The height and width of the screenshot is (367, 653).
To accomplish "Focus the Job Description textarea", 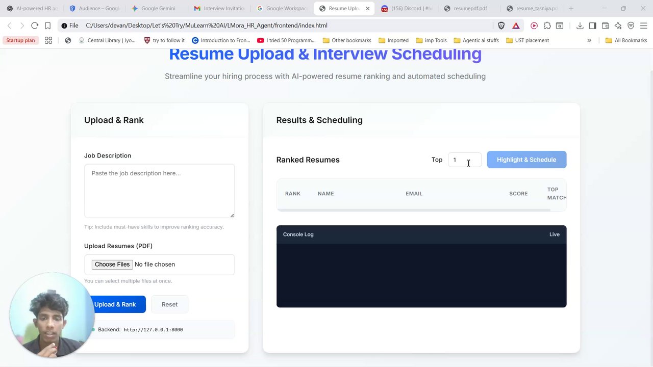I will (x=159, y=191).
